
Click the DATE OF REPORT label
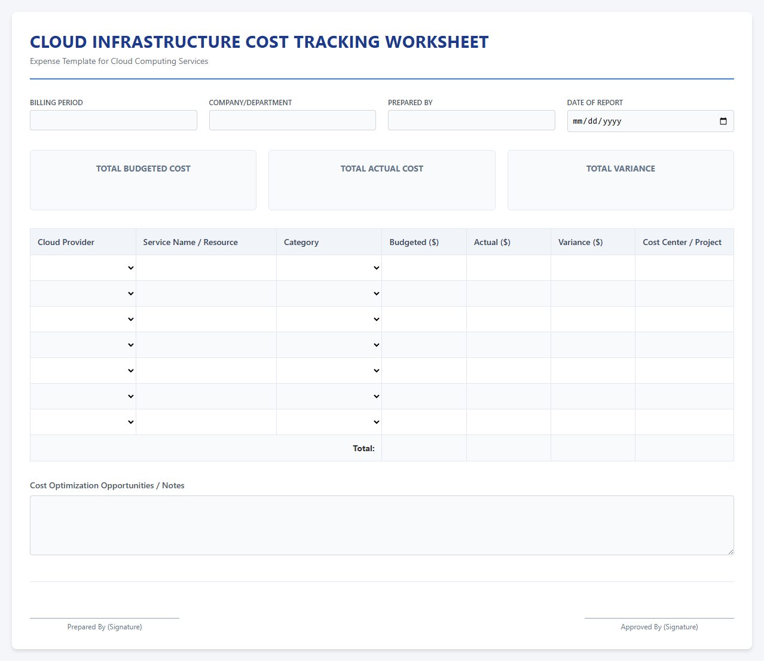[x=595, y=103]
